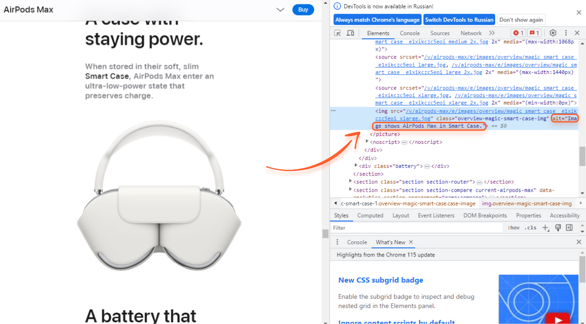Expand the AirPods Max nav chevron
586x324 pixels.
(280, 10)
